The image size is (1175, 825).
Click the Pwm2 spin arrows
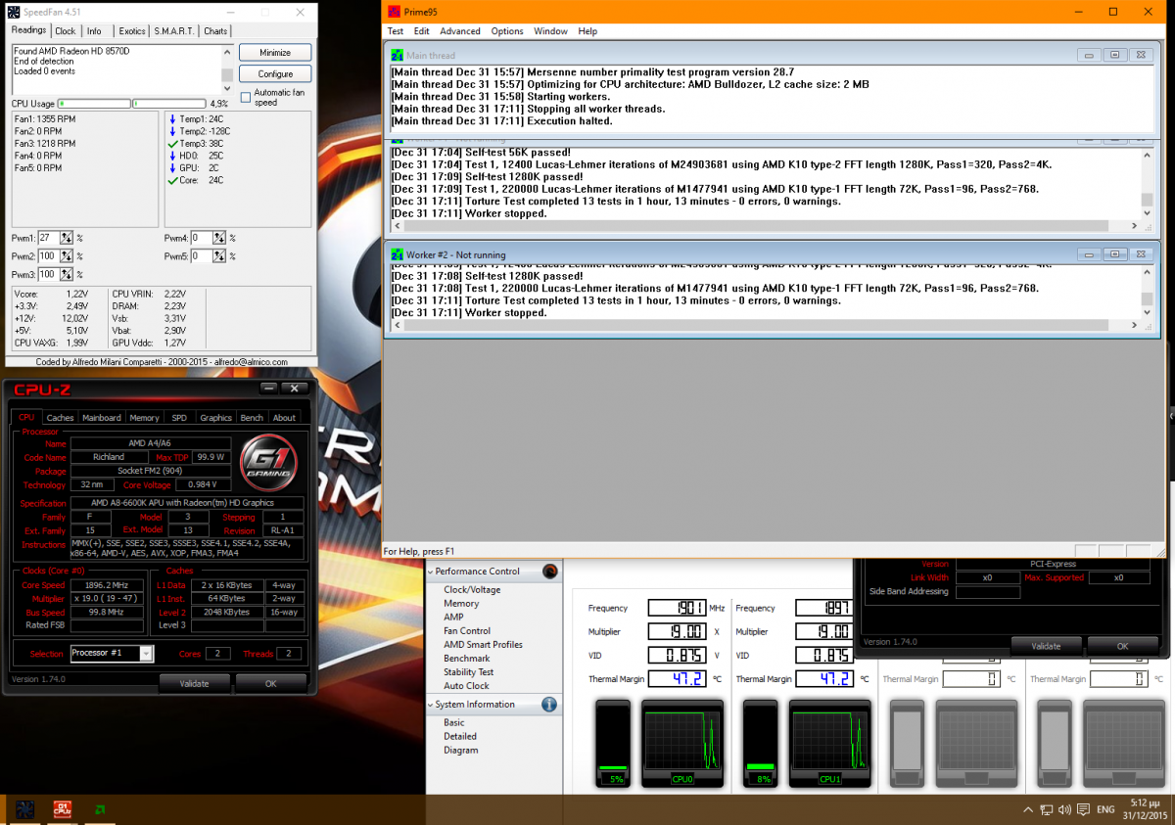[67, 256]
